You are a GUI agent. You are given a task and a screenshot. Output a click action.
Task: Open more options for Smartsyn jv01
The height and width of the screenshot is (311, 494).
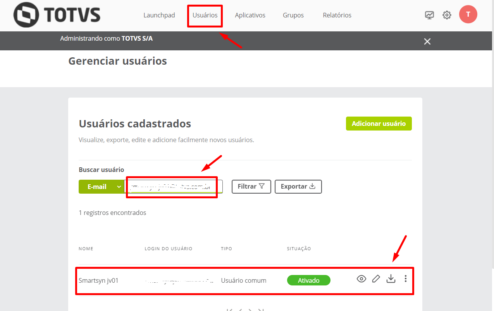click(x=406, y=278)
